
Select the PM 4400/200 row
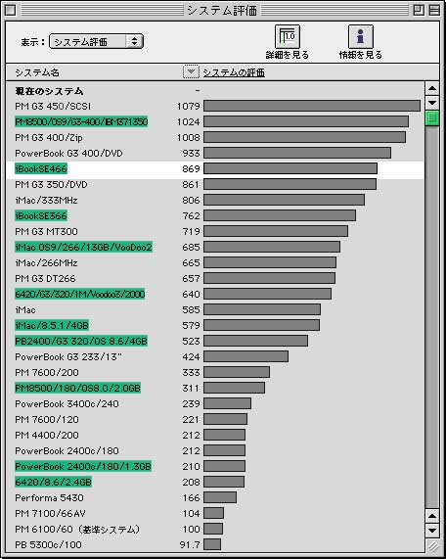pyautogui.click(x=215, y=435)
